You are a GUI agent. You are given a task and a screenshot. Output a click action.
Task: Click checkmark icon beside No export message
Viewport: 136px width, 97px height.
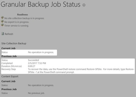(x=2, y=21)
